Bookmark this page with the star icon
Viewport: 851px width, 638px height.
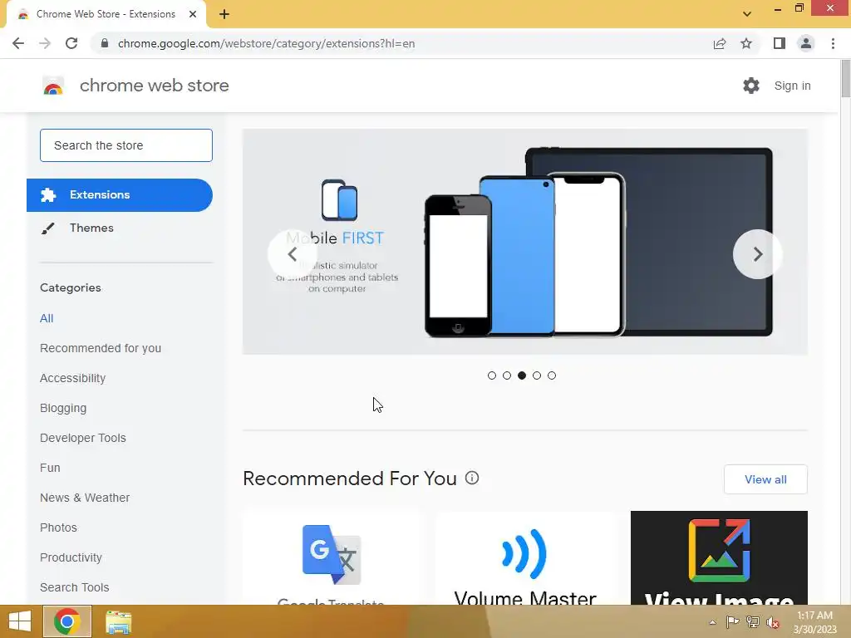(746, 43)
